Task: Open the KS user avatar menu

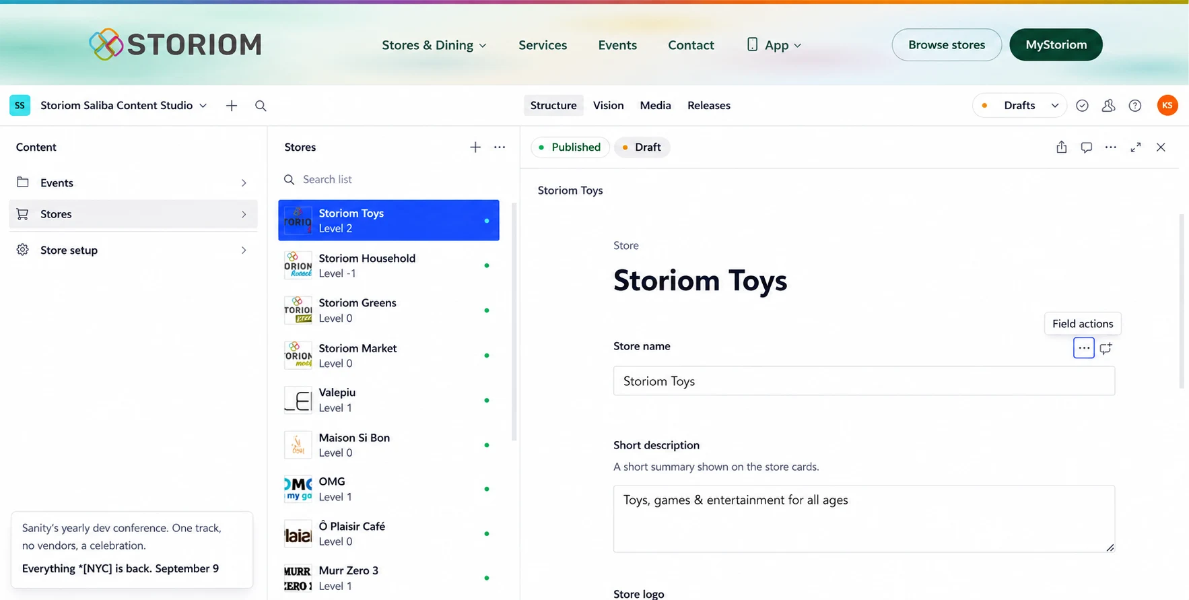Action: pos(1167,105)
